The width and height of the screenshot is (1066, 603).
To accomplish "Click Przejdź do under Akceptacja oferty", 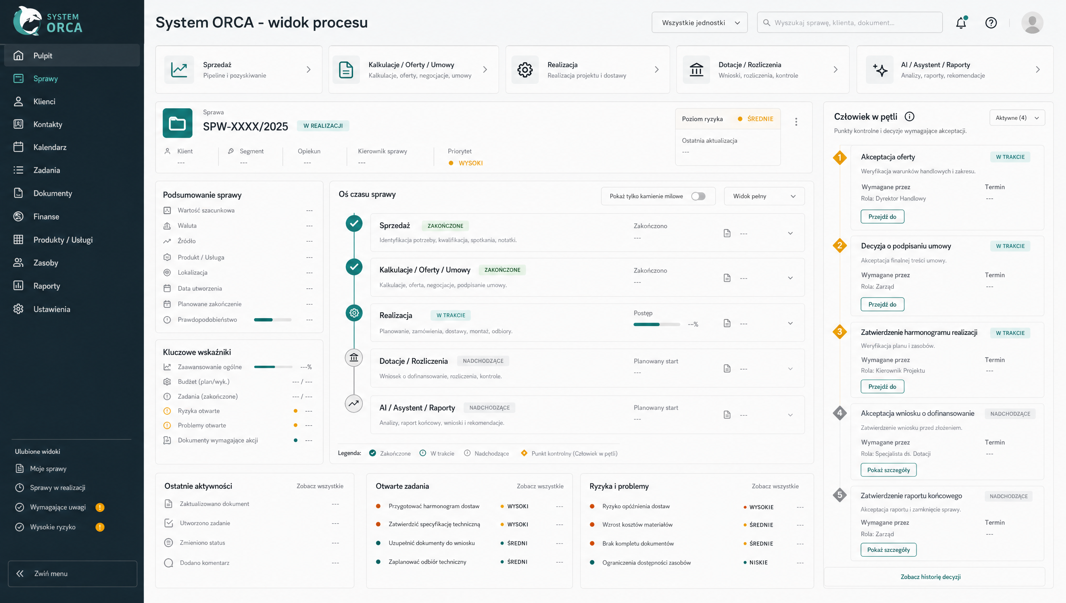I will 882,217.
